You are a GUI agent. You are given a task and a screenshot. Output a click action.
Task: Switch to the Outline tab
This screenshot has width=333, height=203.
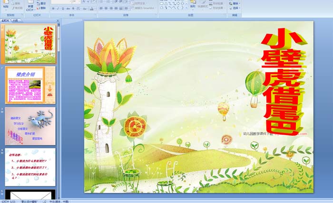pyautogui.click(x=16, y=21)
